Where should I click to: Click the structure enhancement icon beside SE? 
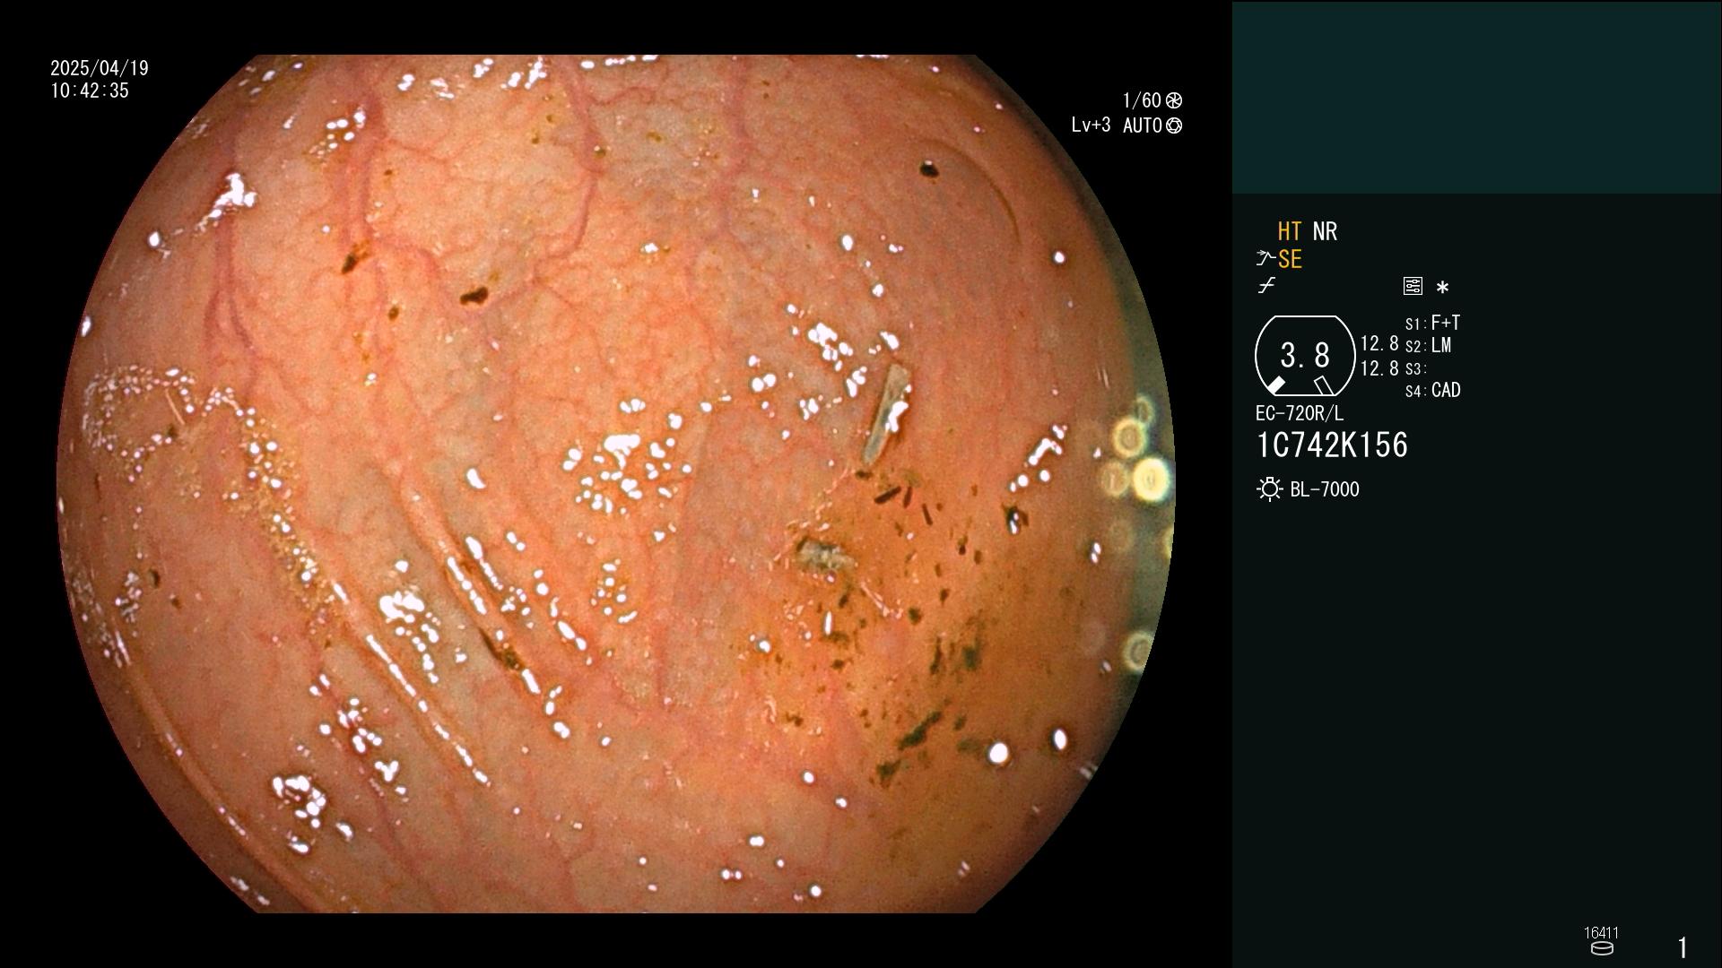tap(1265, 259)
